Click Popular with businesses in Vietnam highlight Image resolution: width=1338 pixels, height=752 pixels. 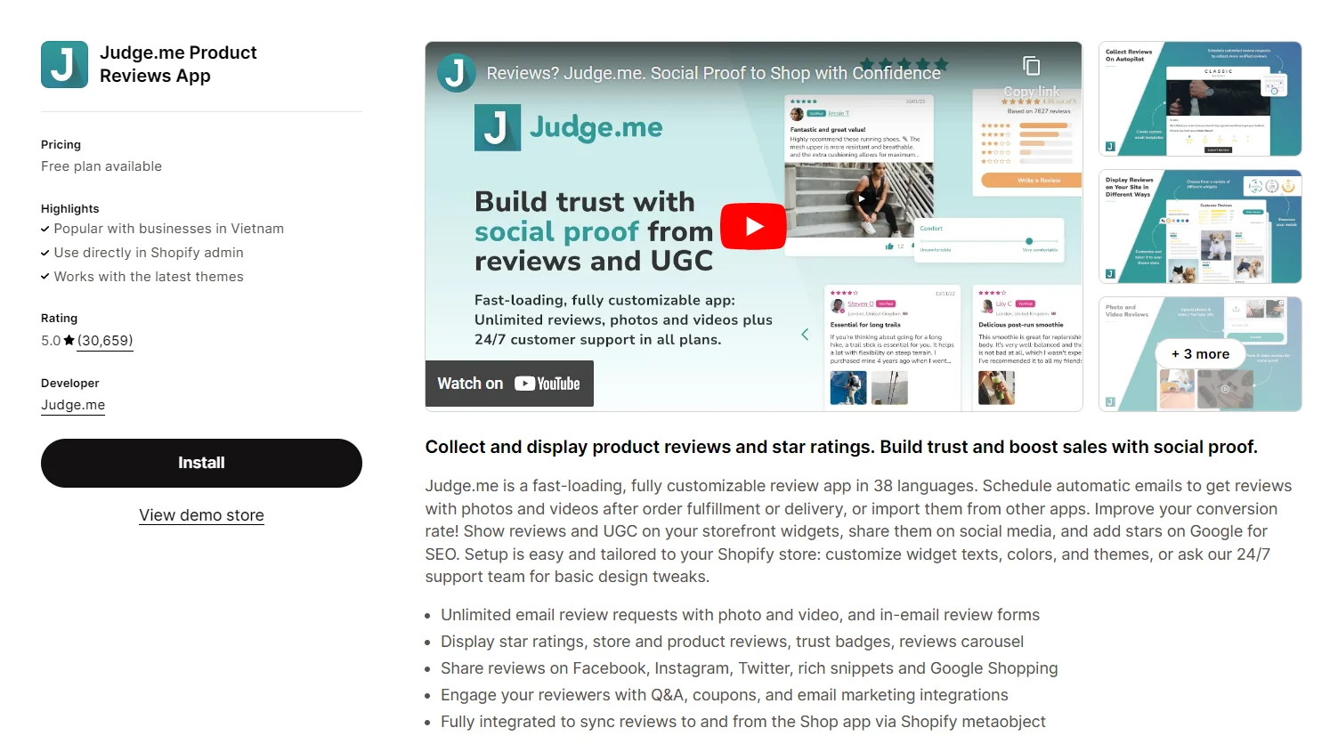point(168,229)
